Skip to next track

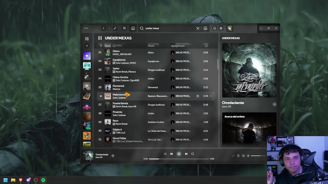186,154
